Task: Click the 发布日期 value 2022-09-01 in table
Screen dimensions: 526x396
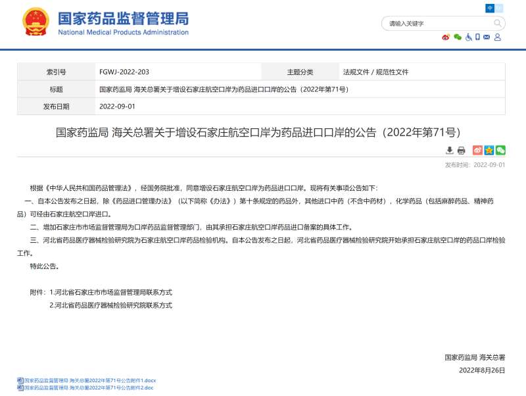Action: (x=117, y=107)
